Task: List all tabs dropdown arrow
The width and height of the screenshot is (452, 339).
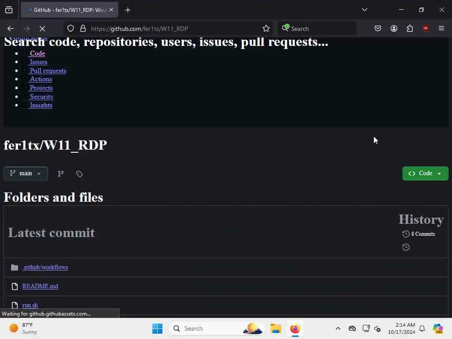Action: coord(364,10)
